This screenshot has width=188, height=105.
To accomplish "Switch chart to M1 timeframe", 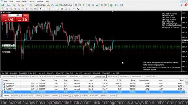I will [x=3, y=9].
